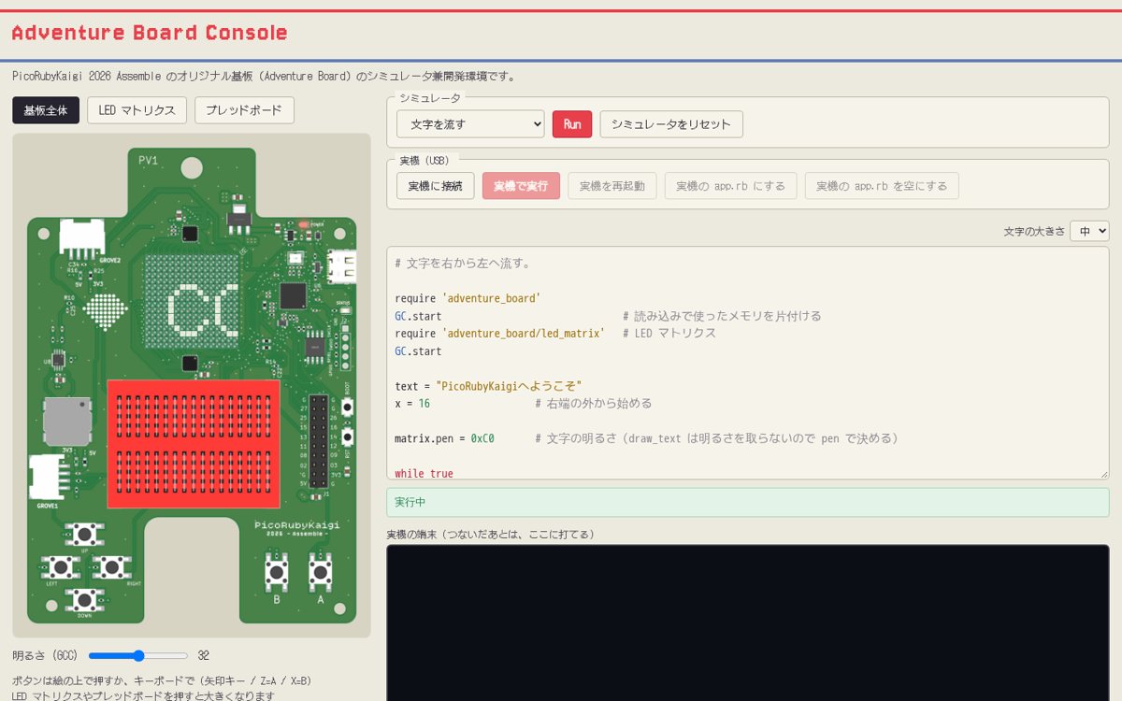Adjust the 明るさ brightness slider
Image resolution: width=1122 pixels, height=701 pixels.
point(138,656)
